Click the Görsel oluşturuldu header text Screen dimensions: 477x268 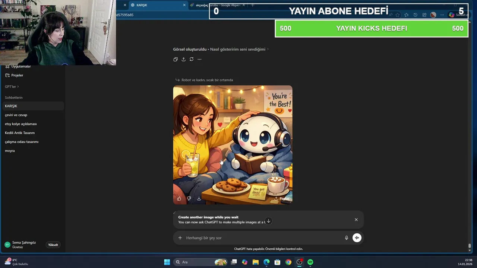point(190,49)
